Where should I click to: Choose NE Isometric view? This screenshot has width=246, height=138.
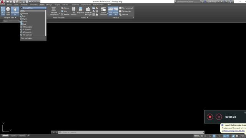[33, 32]
